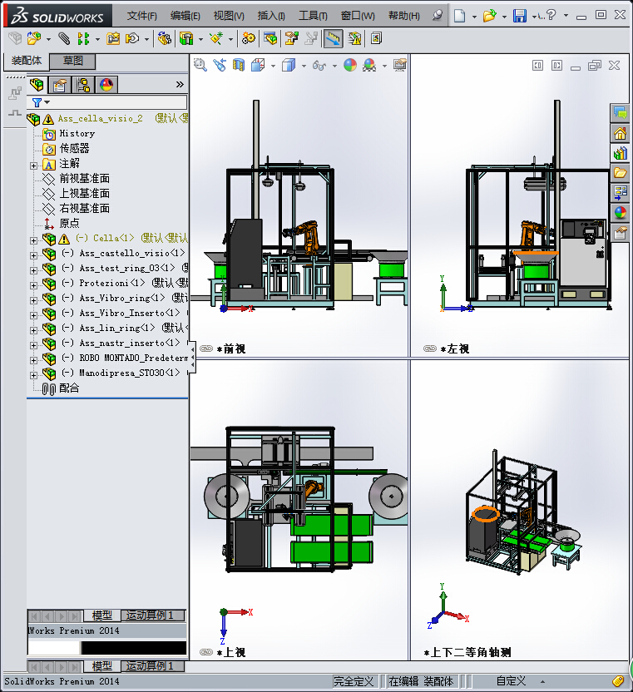Open the 视图(V) menu
Screen dimensions: 633x692
[x=229, y=16]
